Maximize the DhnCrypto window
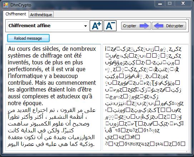Image resolution: width=194 pixels, height=157 pixels. [170, 4]
